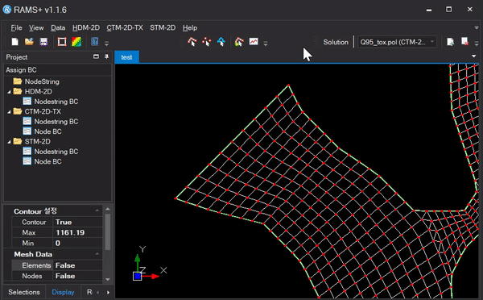483x300 pixels.
Task: Click the blue arrow node tool icon
Action: click(221, 42)
